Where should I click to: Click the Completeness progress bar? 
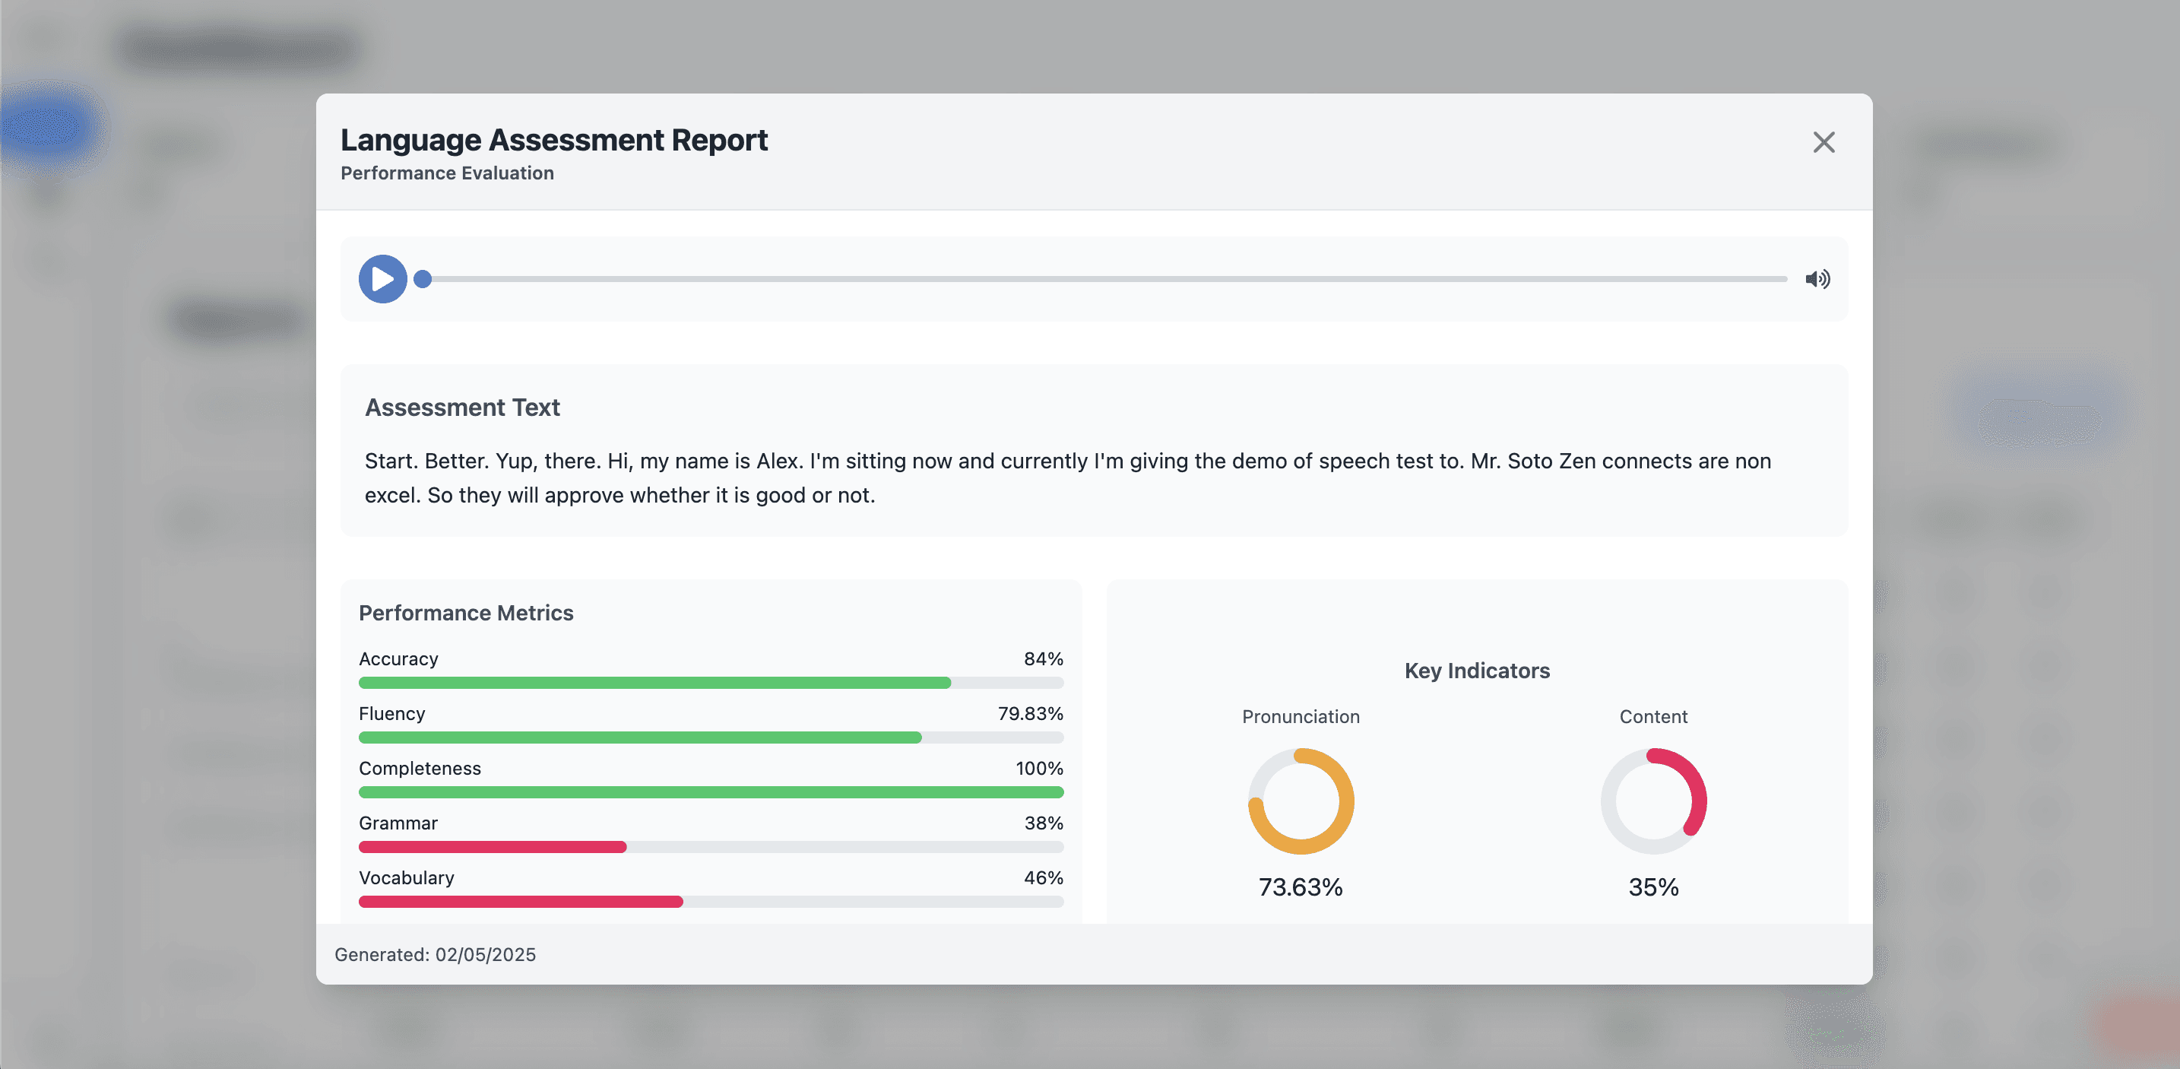(711, 792)
